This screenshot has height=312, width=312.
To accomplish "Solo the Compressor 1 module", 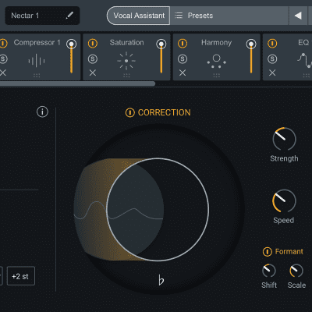I will click(x=3, y=58).
